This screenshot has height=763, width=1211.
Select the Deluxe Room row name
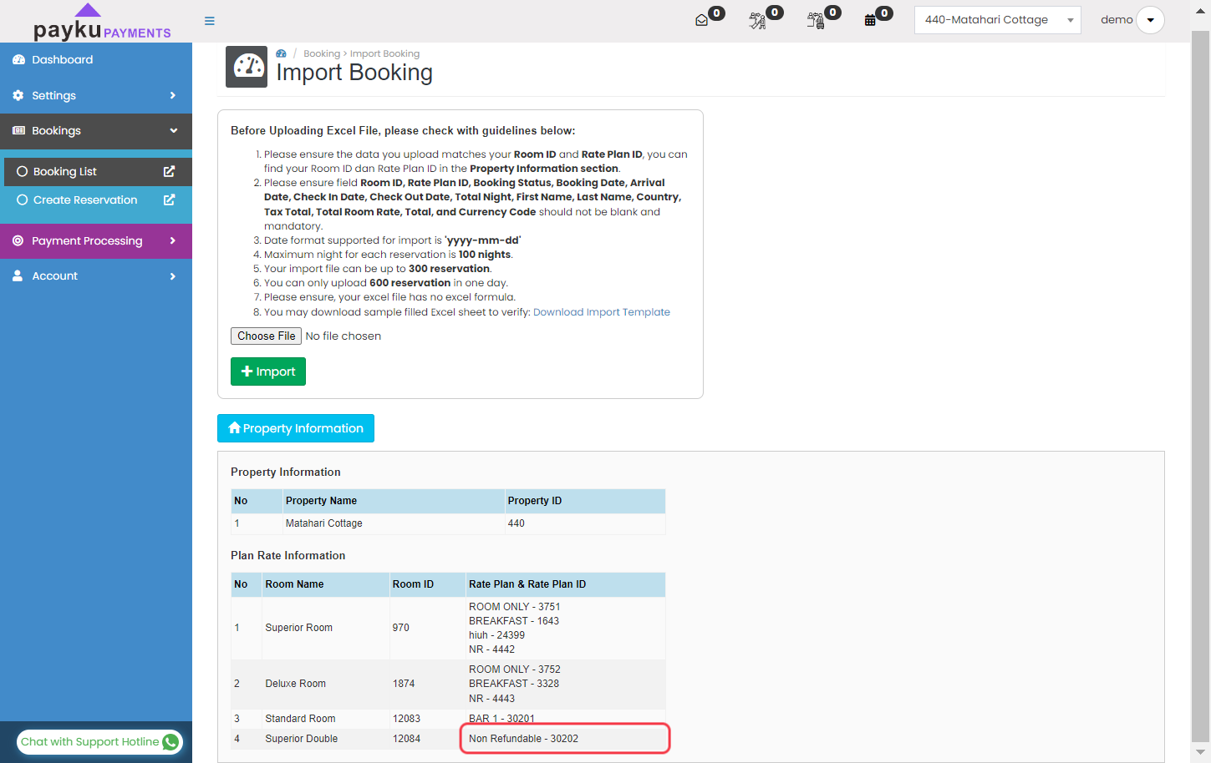pos(295,684)
